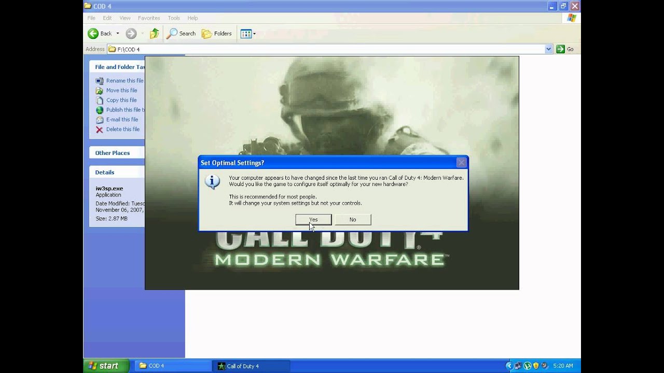Open the Tools menu
The width and height of the screenshot is (664, 373).
tap(174, 18)
